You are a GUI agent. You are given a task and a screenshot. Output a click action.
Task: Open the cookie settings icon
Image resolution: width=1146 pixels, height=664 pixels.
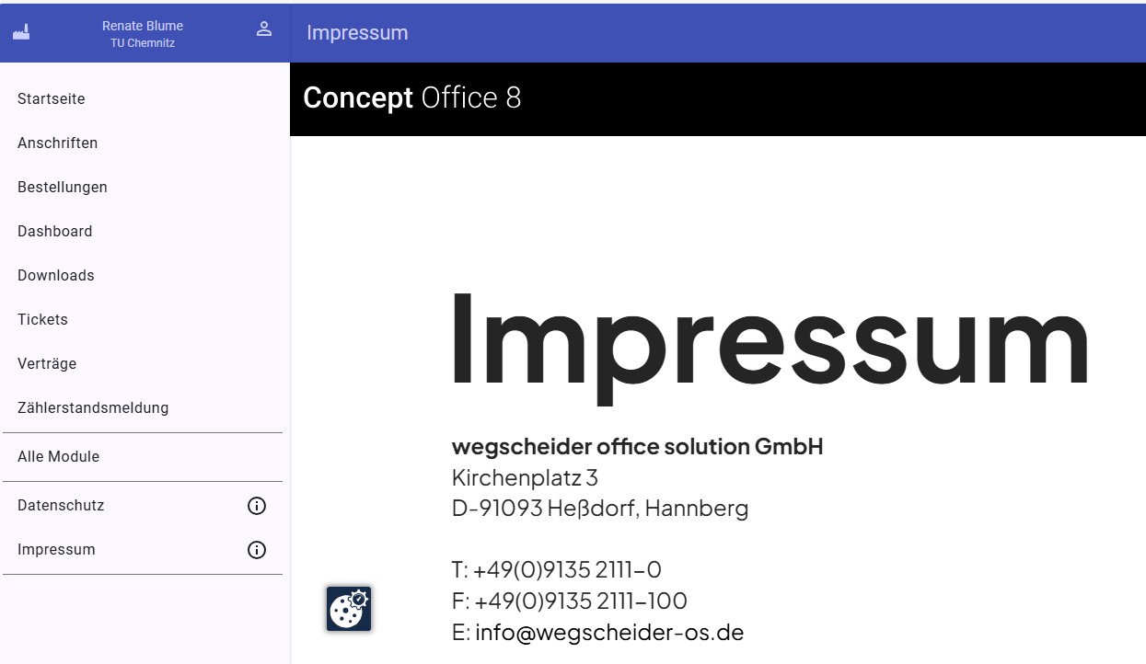(x=349, y=609)
